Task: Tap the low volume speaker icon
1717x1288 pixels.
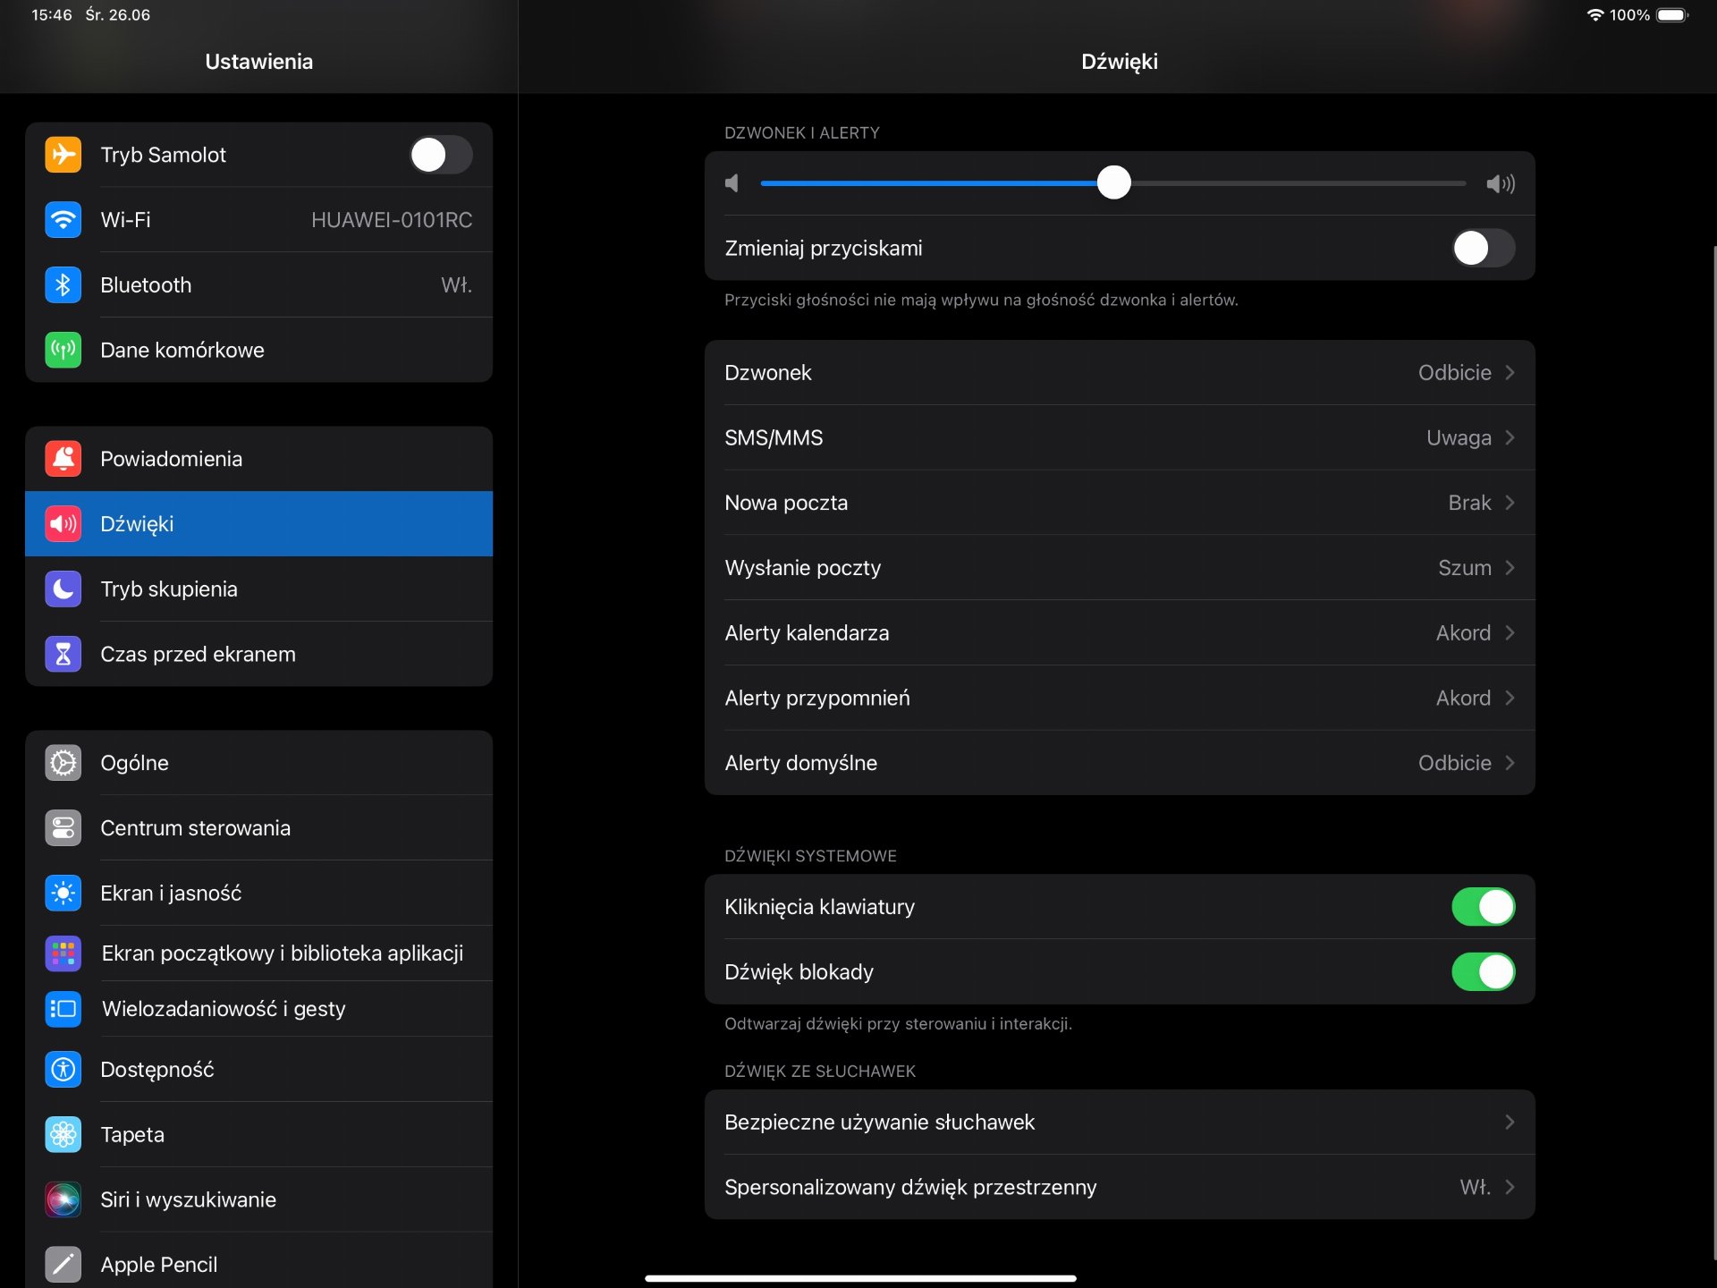Action: point(732,184)
